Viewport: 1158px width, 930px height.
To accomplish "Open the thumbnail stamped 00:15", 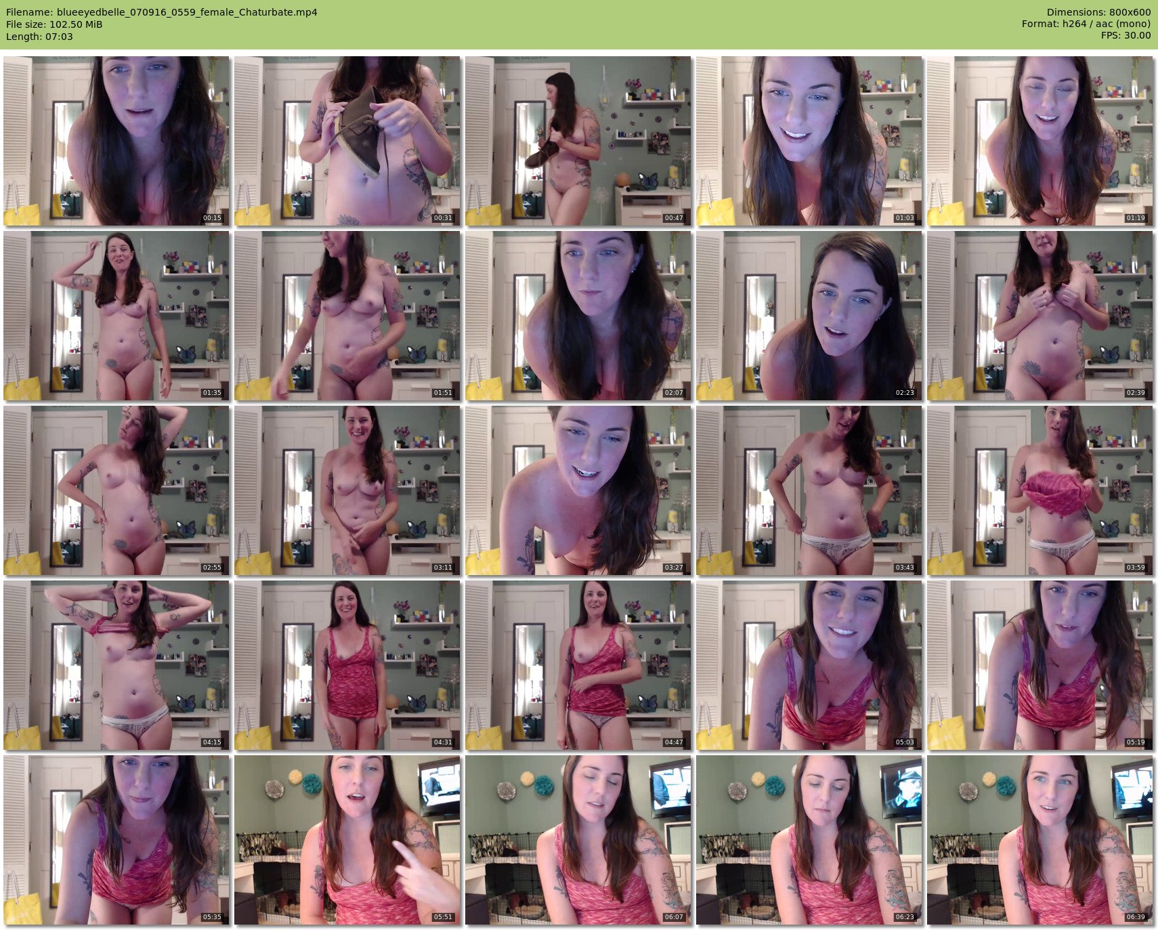I will tap(116, 141).
